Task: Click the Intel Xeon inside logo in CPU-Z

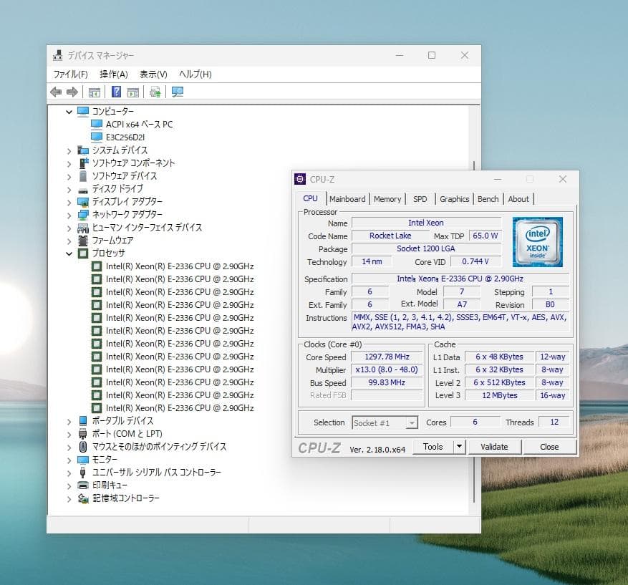Action: click(x=538, y=242)
